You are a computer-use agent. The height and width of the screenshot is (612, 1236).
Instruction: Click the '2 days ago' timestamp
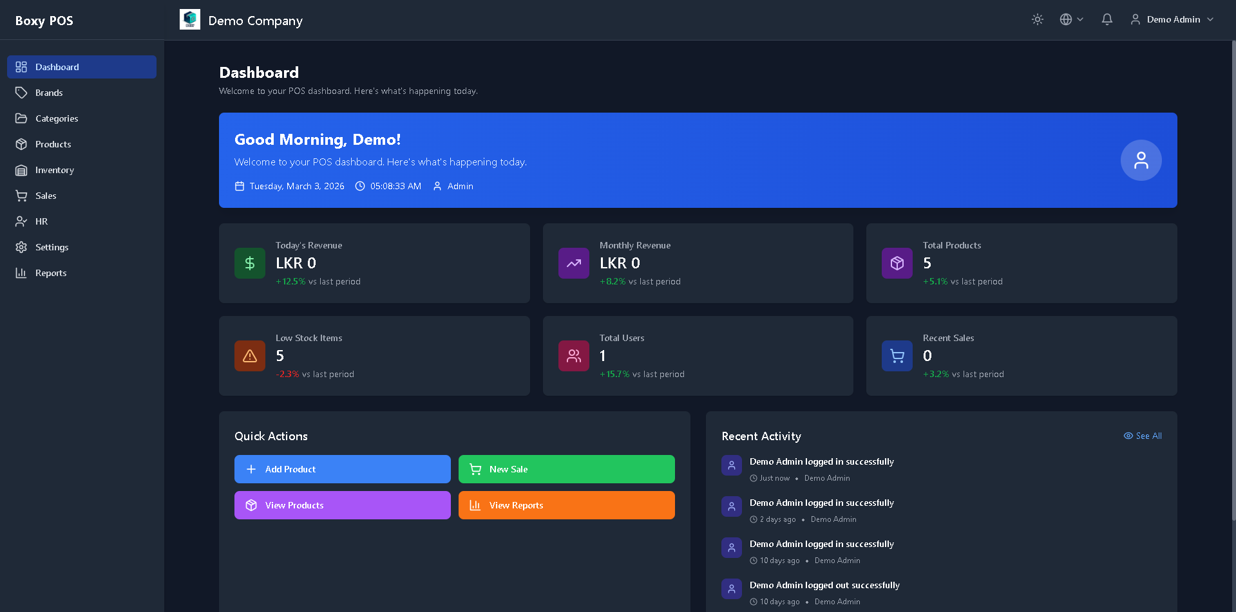click(777, 519)
